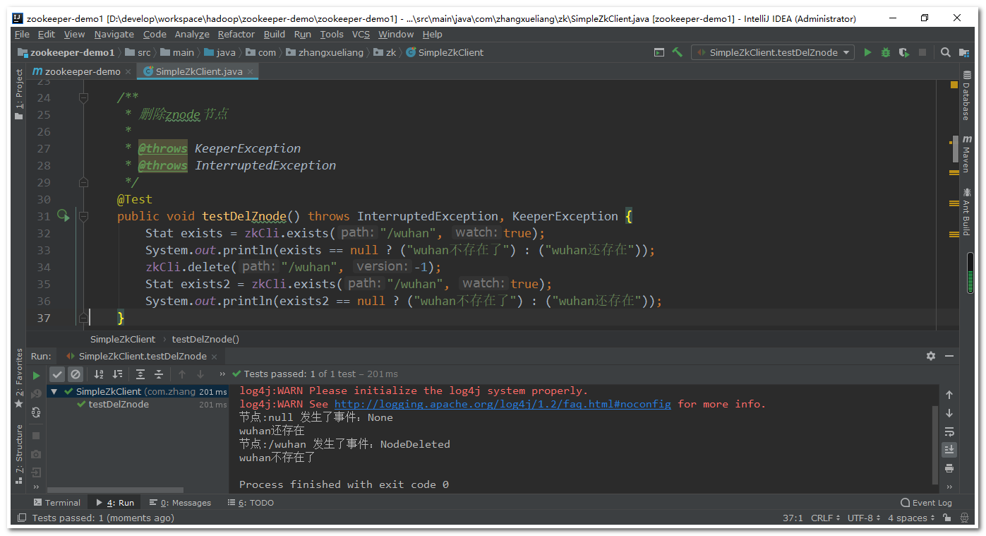Open CRLF line separator selector
Image resolution: width=986 pixels, height=536 pixels.
pos(826,518)
